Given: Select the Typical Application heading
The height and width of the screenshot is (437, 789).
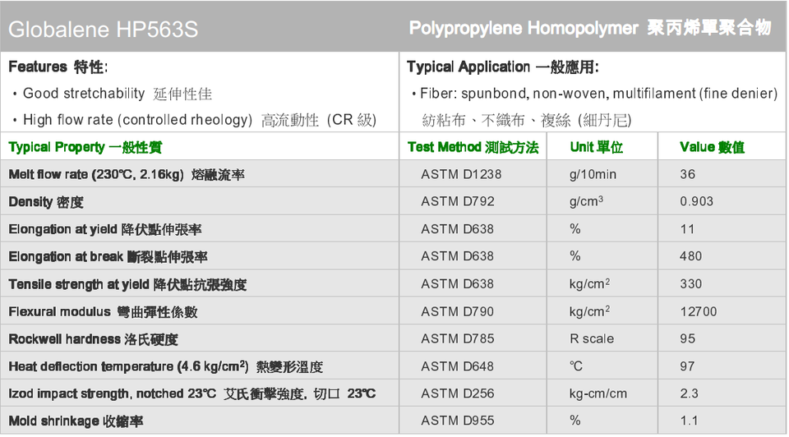Looking at the screenshot, I should click(x=502, y=67).
